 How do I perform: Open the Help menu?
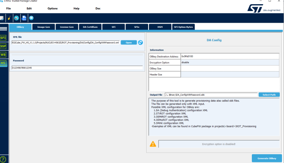pos(77,8)
